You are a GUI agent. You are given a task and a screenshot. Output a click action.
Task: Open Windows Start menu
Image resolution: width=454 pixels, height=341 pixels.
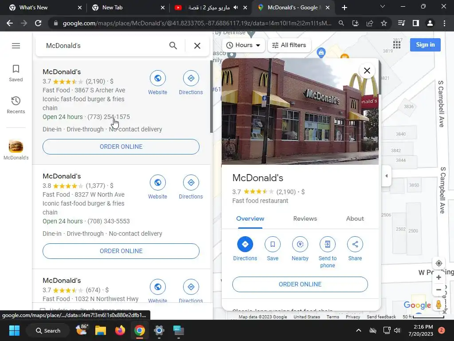tap(14, 330)
